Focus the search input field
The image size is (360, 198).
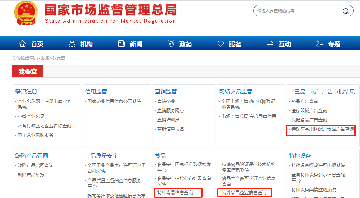pos(297,11)
